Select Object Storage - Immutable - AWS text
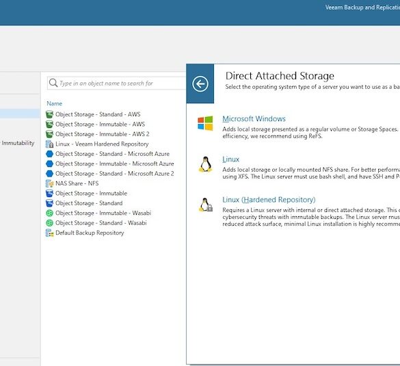400x366 pixels. click(101, 125)
